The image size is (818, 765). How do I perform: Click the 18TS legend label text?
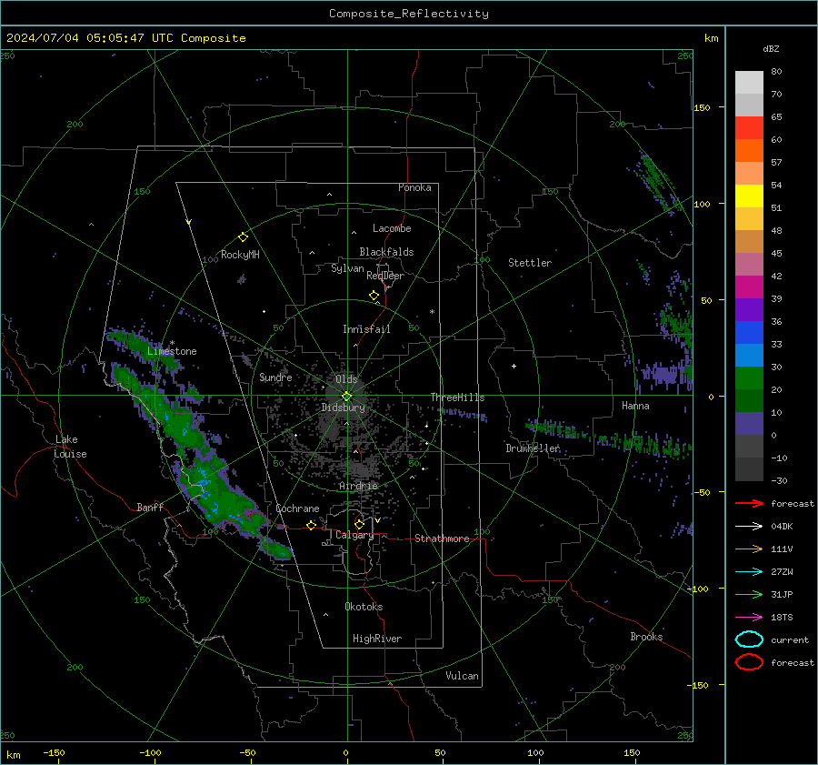pyautogui.click(x=782, y=618)
